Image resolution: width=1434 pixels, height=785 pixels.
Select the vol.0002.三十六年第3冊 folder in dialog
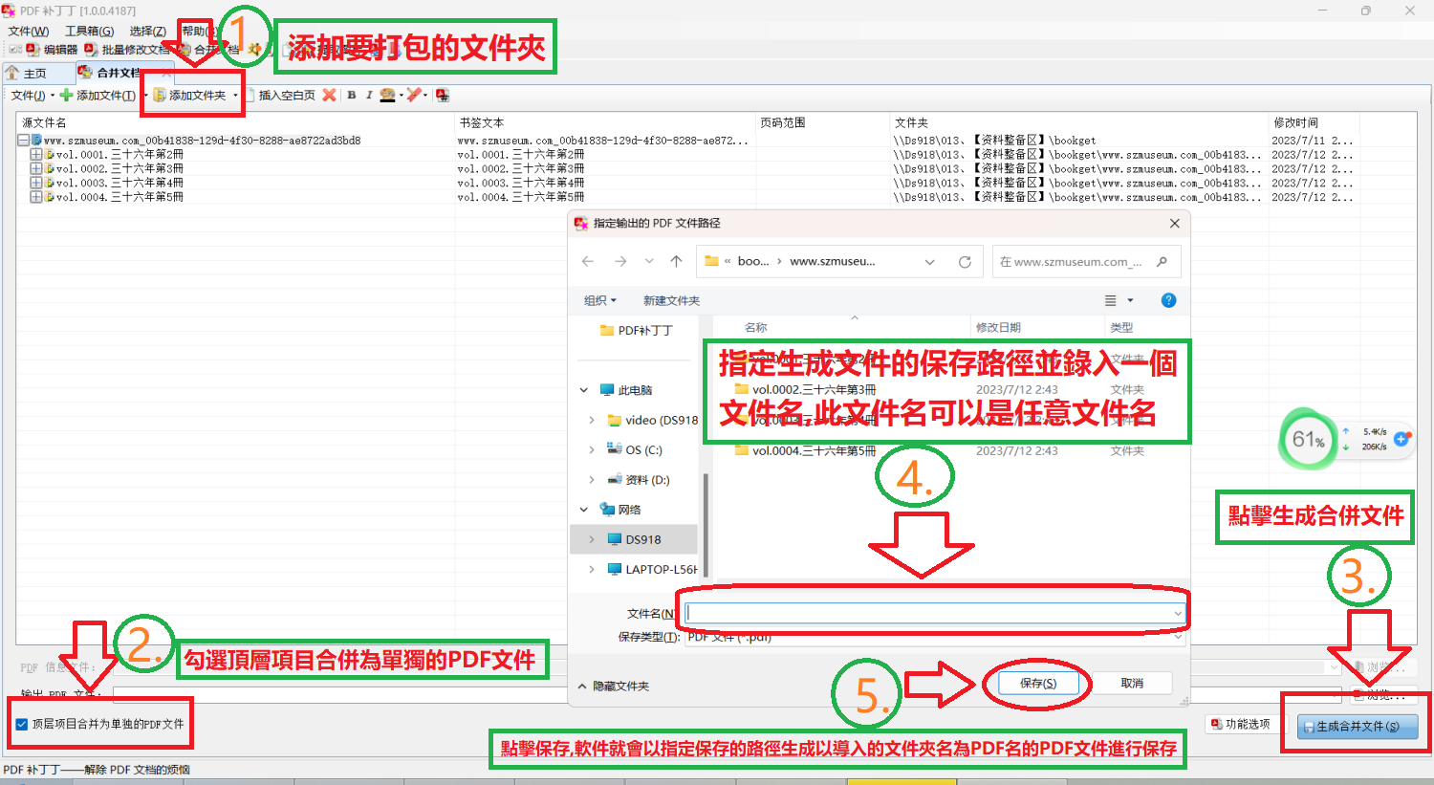point(805,389)
